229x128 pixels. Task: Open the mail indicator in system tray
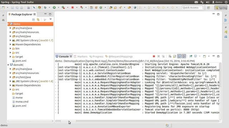point(196,2)
